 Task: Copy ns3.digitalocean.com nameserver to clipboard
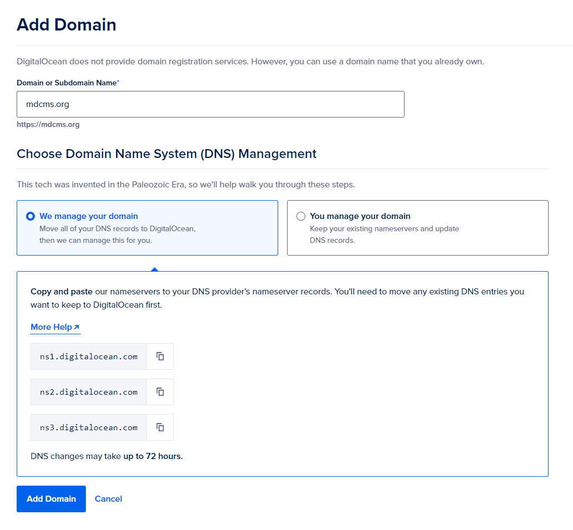click(160, 427)
